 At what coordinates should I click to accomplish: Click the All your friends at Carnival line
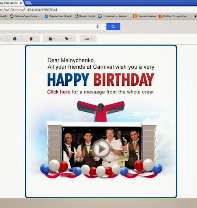(101, 67)
